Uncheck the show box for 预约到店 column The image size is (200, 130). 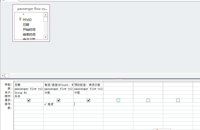(88, 100)
